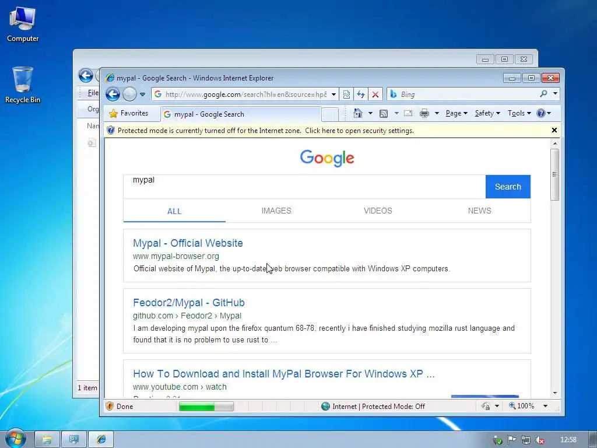Switch to the NEWS results tab

(480, 211)
